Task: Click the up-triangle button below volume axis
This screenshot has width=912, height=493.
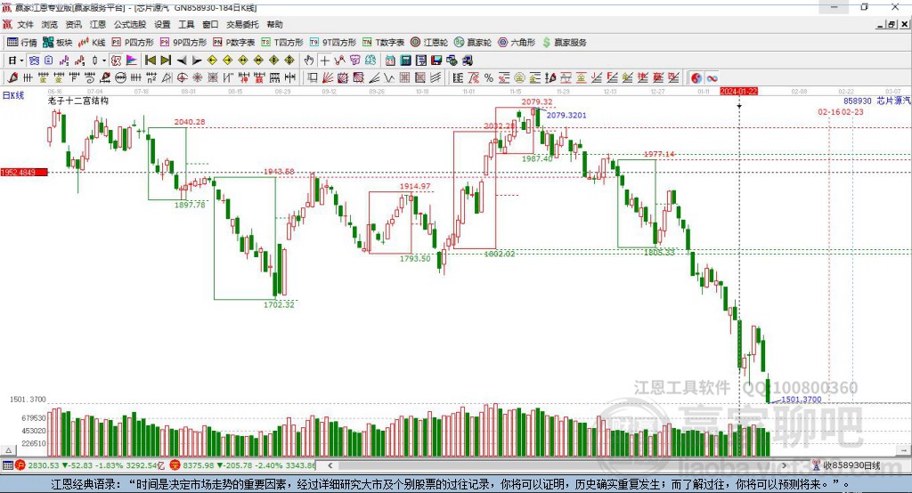Action: tap(8, 450)
